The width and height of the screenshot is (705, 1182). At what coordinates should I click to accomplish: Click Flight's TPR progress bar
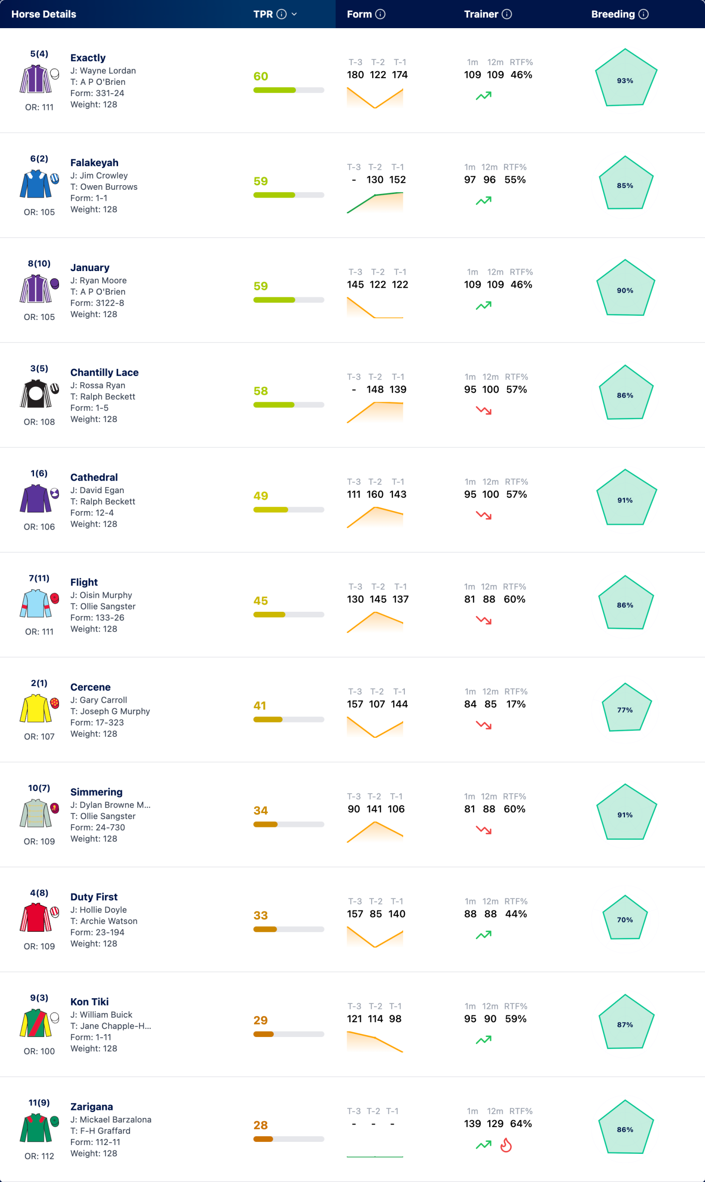[x=288, y=615]
